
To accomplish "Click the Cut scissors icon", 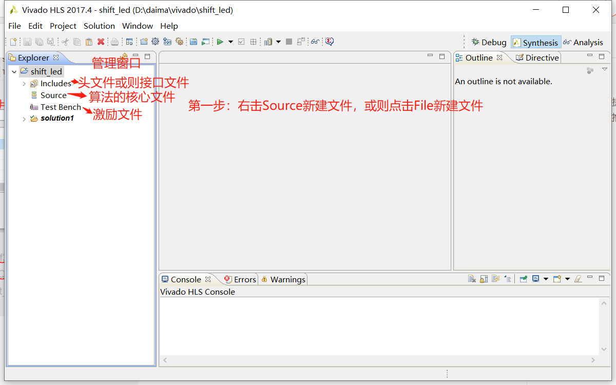I will (65, 42).
